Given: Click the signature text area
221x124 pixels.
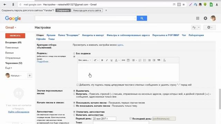Looking at the screenshot, I should [x=128, y=72].
